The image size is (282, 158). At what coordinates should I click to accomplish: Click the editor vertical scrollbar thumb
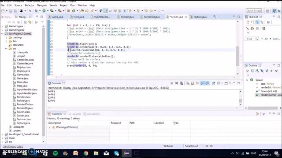click(x=238, y=56)
